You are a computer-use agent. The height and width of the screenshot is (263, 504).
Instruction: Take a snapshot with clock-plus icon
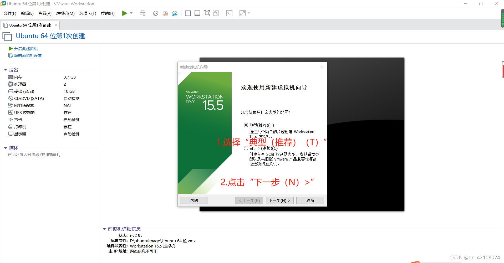click(155, 13)
